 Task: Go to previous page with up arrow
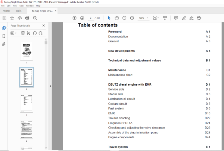[74, 18]
